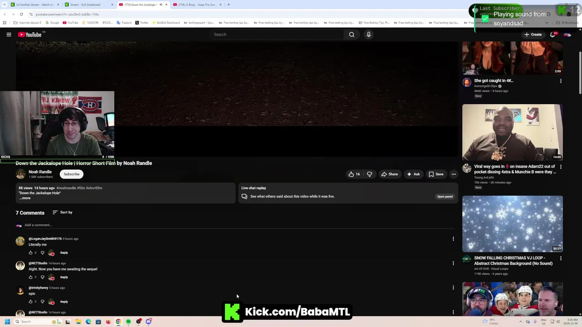Open menu for "Viral way goes in" video

(x=561, y=167)
